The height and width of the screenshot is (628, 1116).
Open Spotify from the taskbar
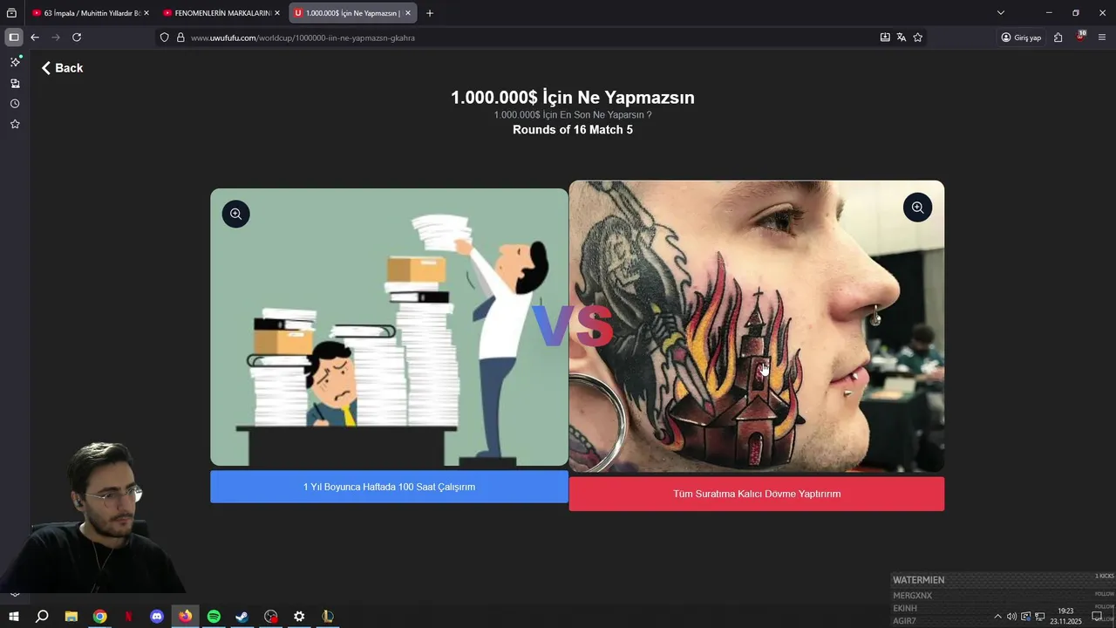coord(214,617)
